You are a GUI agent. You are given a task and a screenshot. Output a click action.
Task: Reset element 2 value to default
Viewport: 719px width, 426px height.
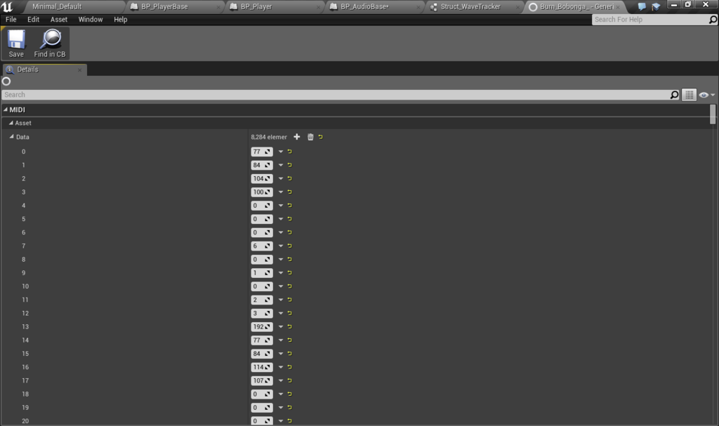[290, 178]
